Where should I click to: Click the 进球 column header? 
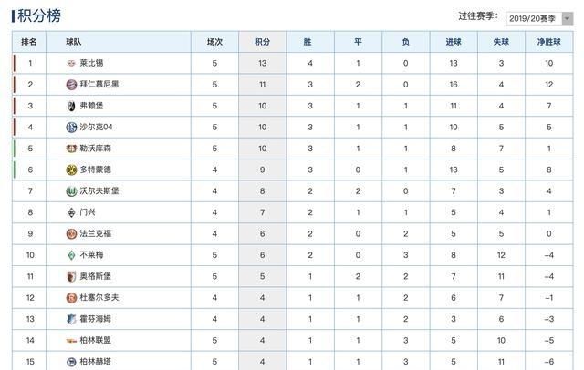(454, 42)
